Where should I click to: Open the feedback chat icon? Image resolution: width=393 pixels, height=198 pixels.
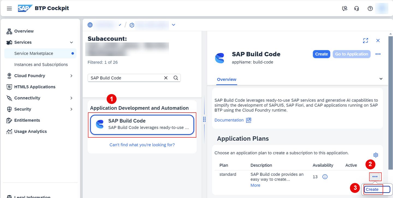point(345,8)
